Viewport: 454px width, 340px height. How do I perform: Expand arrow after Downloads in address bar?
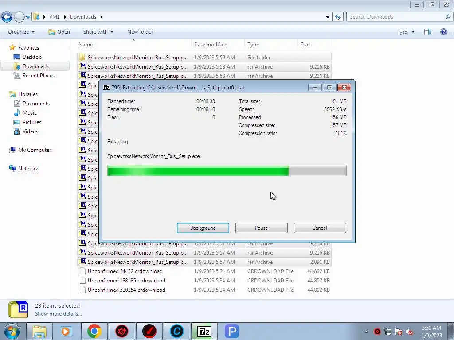click(102, 17)
